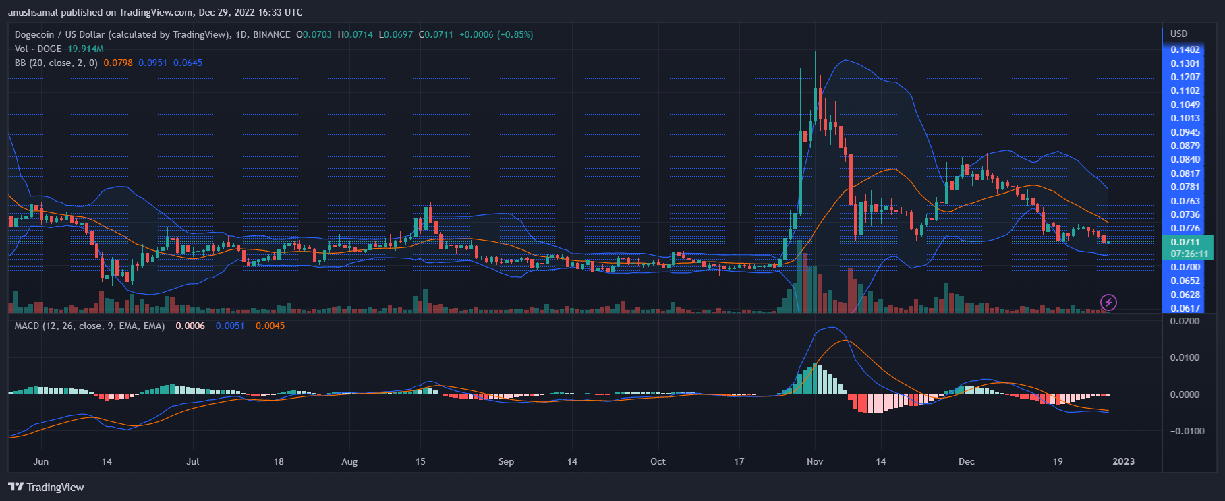This screenshot has height=501, width=1225.
Task: Click the orange BB basis value 0.0798
Action: click(118, 63)
